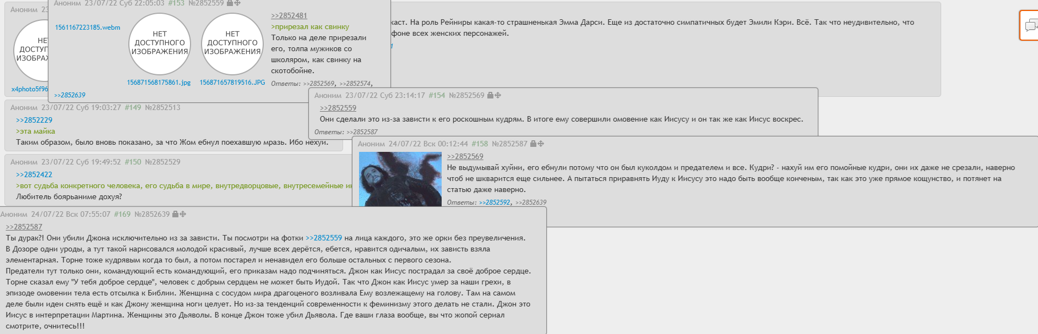Screen dimensions: 1038x334
Task: Click the move cross icon on post №2852559
Action: [237, 3]
